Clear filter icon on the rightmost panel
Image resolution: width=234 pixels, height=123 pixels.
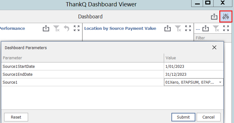pyautogui.click(x=216, y=28)
